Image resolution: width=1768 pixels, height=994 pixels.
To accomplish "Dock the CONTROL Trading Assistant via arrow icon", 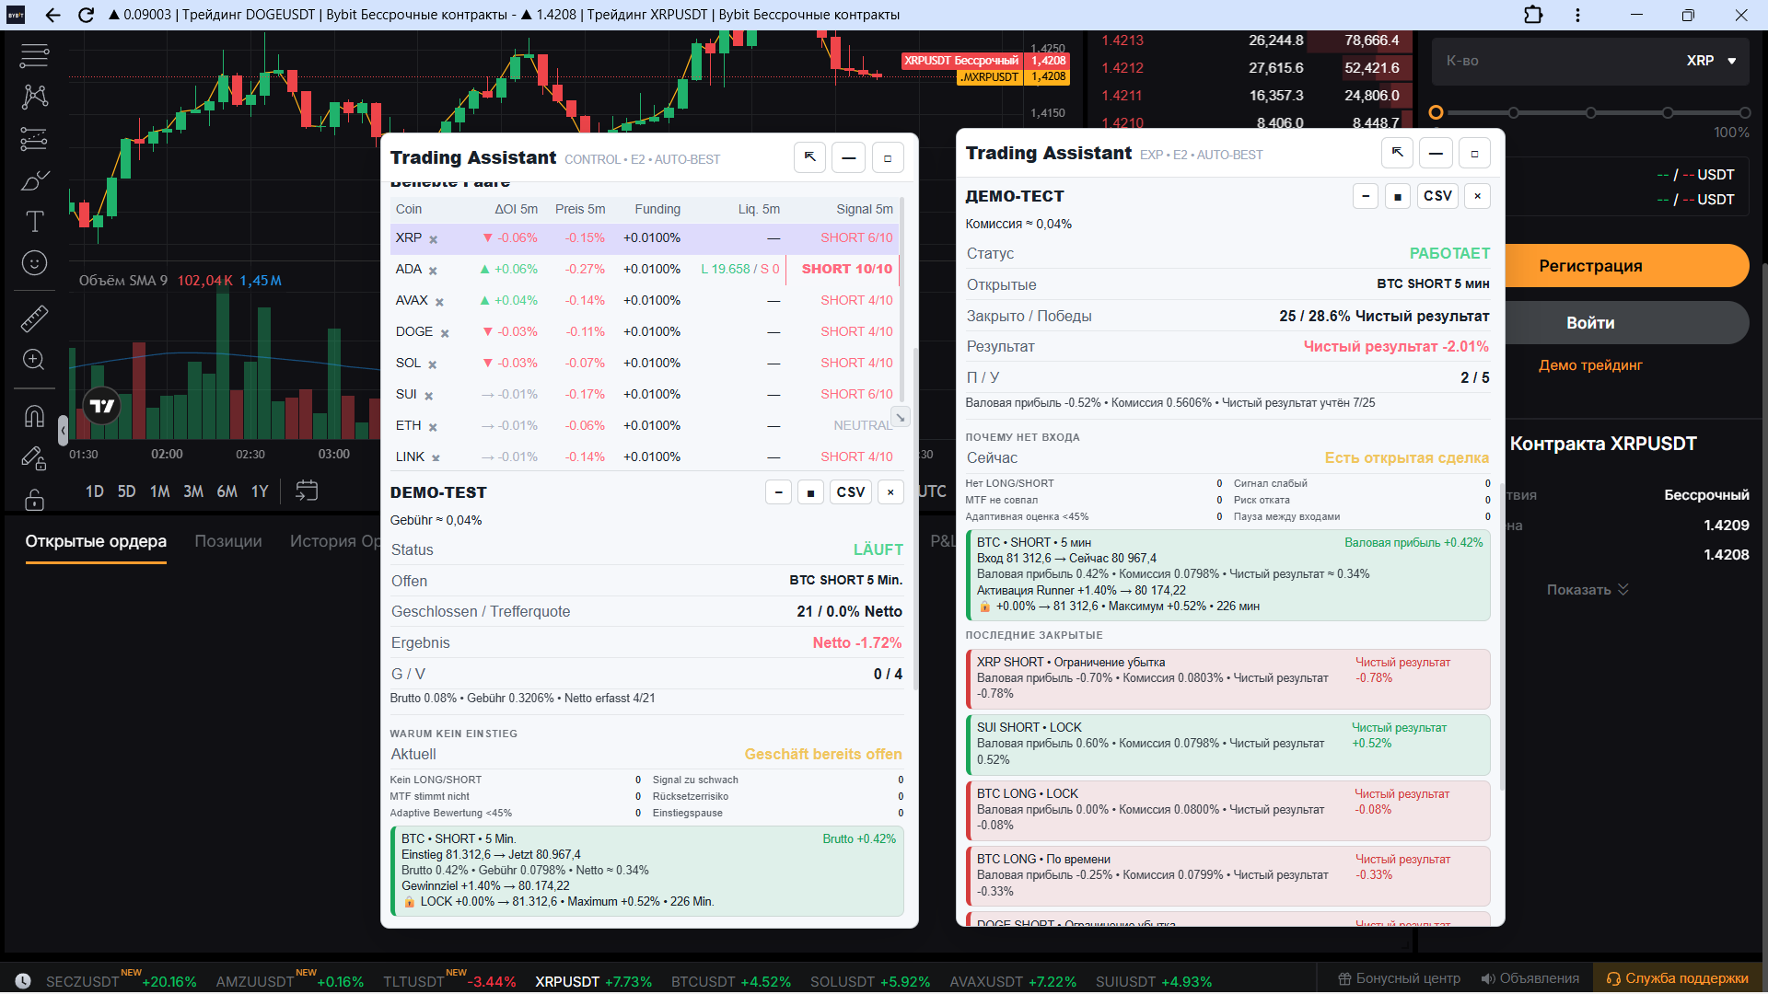I will (809, 157).
